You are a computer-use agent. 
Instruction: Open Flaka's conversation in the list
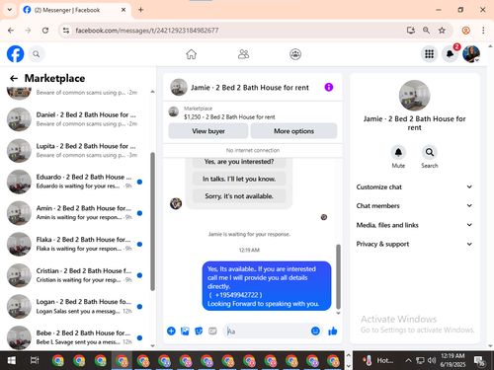click(x=76, y=244)
